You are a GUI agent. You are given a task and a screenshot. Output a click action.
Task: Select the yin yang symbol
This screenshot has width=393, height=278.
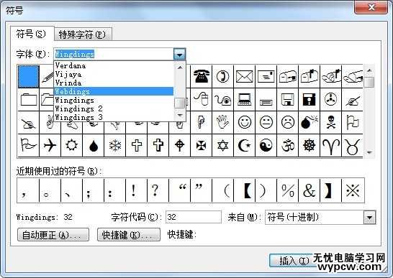266,145
